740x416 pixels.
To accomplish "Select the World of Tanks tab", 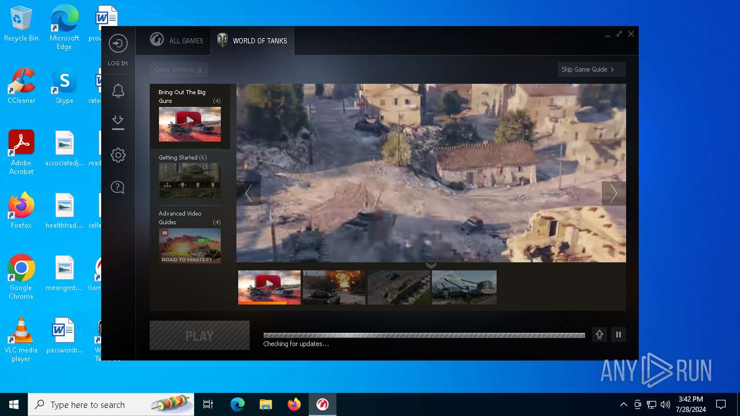I will [252, 40].
